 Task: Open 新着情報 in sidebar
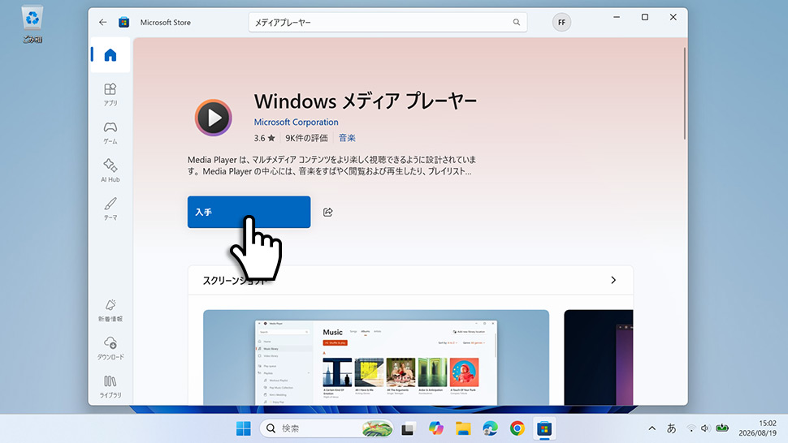tap(110, 310)
